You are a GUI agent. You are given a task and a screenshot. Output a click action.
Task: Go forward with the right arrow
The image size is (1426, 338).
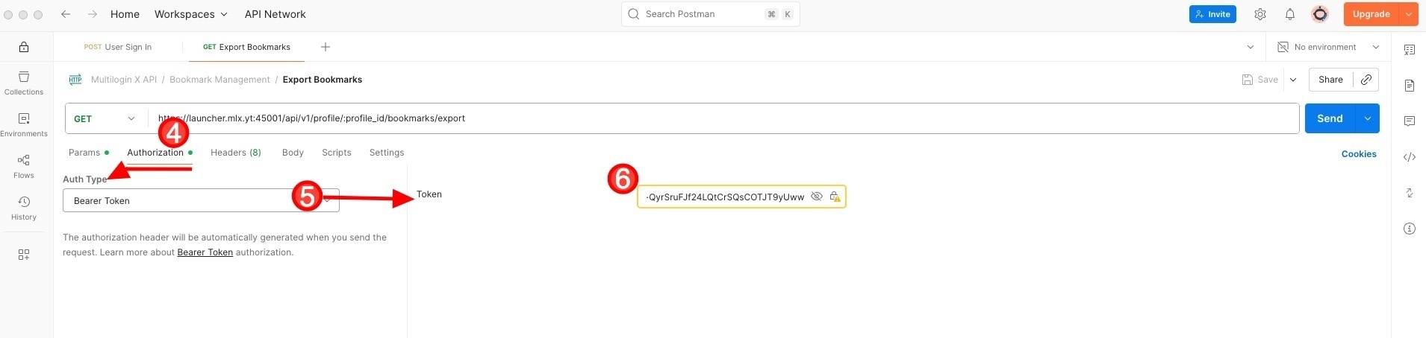point(92,14)
